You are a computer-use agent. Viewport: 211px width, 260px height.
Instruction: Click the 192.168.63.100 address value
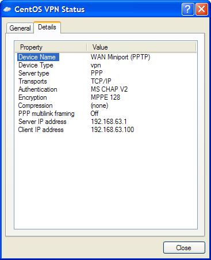[112, 130]
